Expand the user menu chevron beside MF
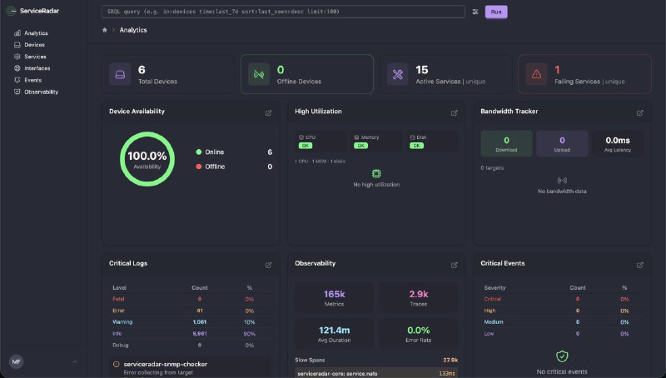This screenshot has width=666, height=378. [75, 362]
